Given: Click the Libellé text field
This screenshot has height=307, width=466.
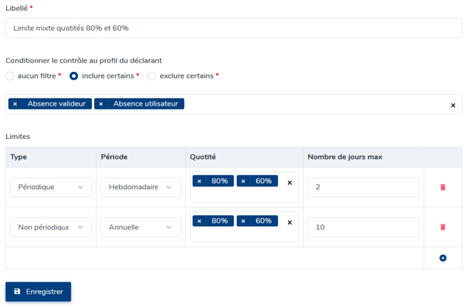Looking at the screenshot, I should click(x=234, y=28).
